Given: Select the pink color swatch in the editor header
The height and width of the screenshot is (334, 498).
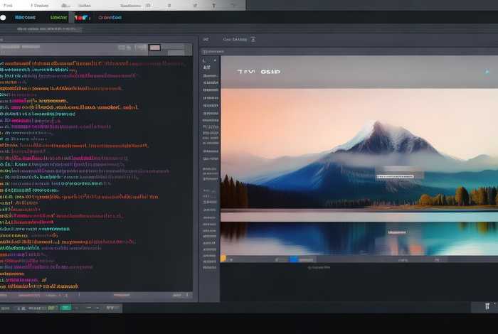Looking at the screenshot, I should pos(154,48).
